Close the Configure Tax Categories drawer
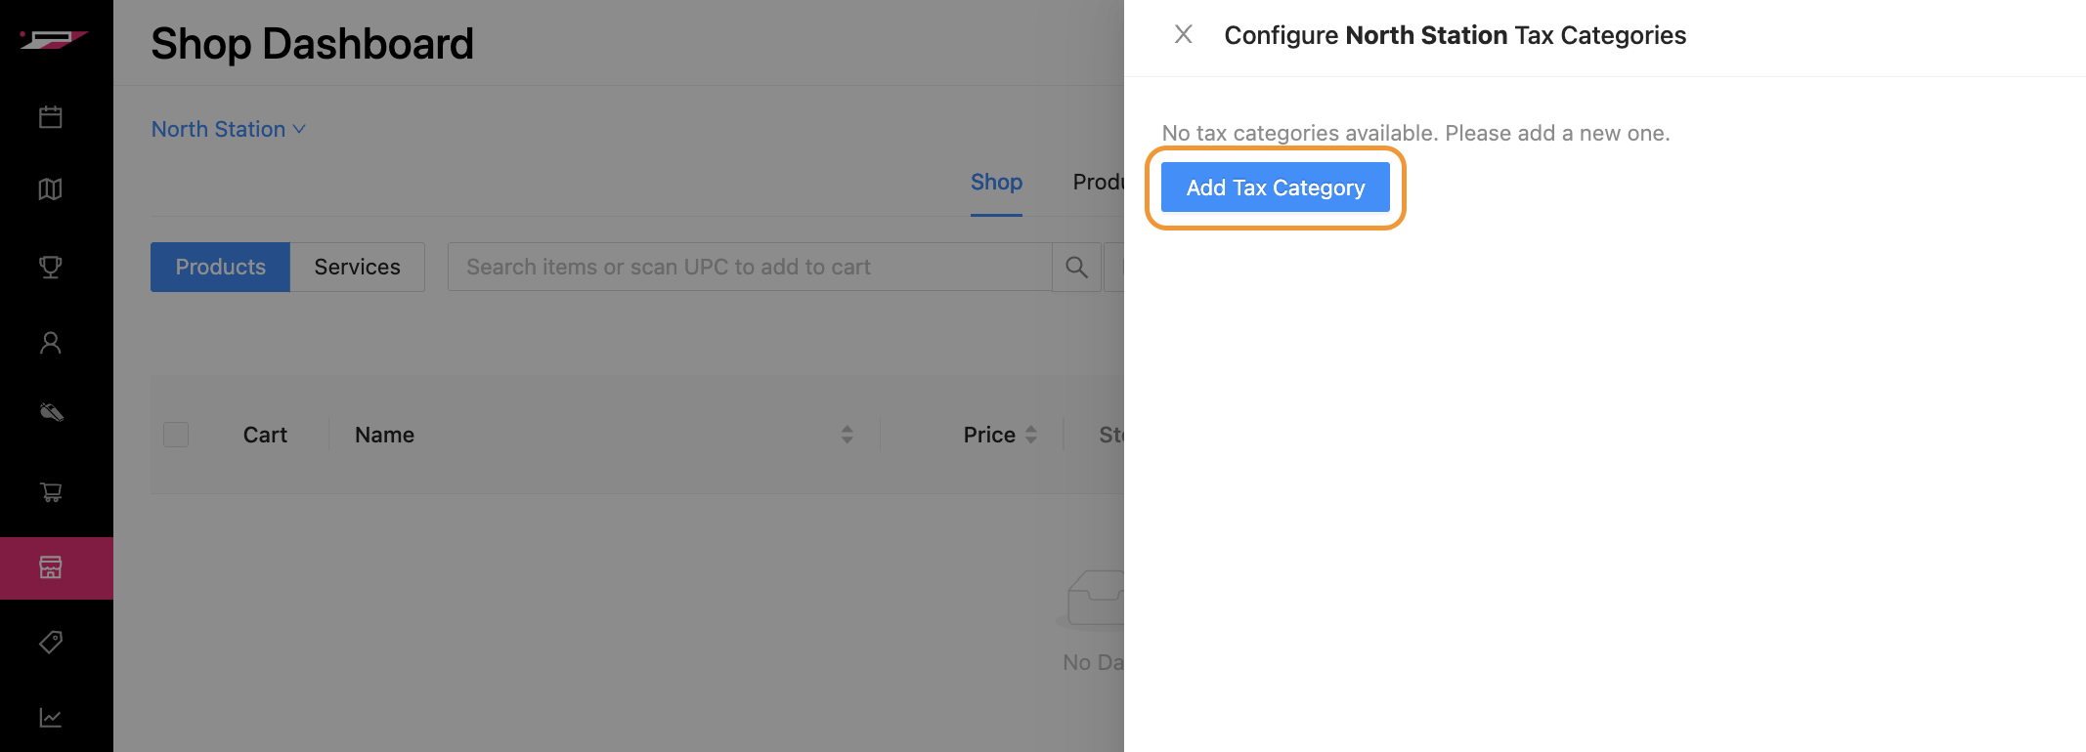The image size is (2086, 752). click(1183, 35)
